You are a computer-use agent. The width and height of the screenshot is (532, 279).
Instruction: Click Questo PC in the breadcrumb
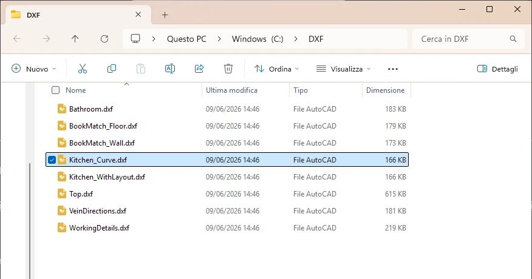(x=186, y=39)
